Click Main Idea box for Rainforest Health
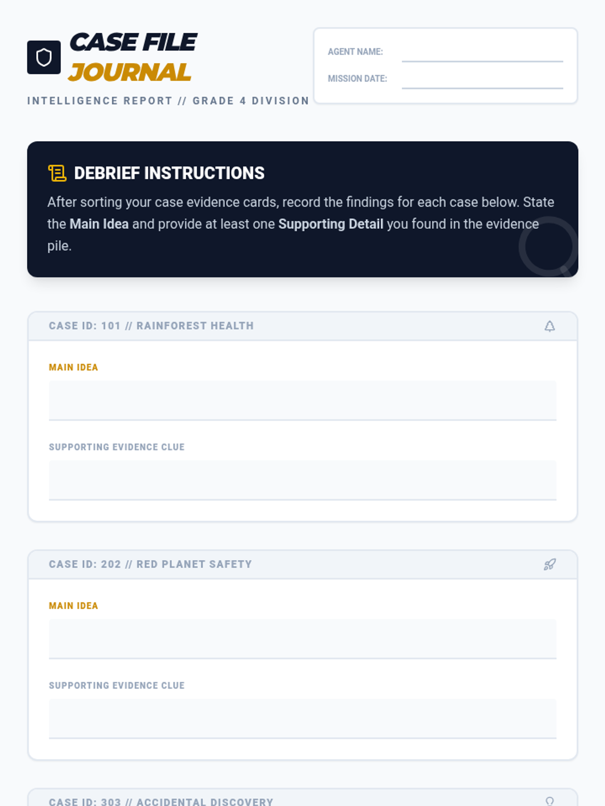This screenshot has width=605, height=806. click(x=302, y=400)
